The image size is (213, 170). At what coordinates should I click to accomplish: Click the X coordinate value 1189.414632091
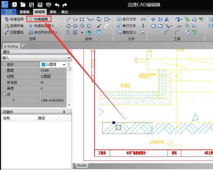pyautogui.click(x=52, y=100)
